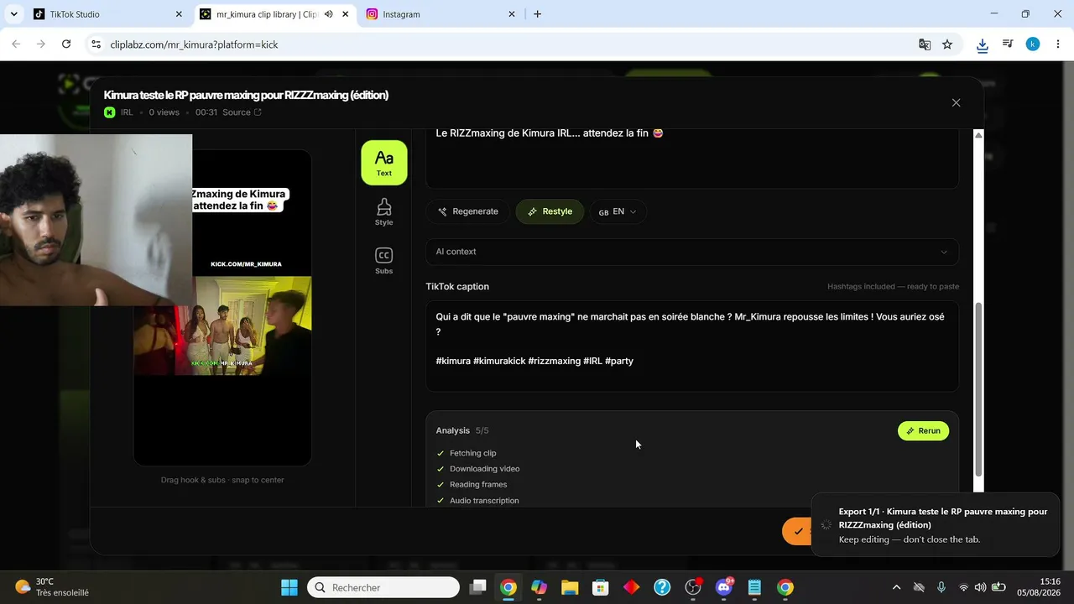Click into the TikTok caption text box
This screenshot has width=1074, height=604.
(692, 346)
